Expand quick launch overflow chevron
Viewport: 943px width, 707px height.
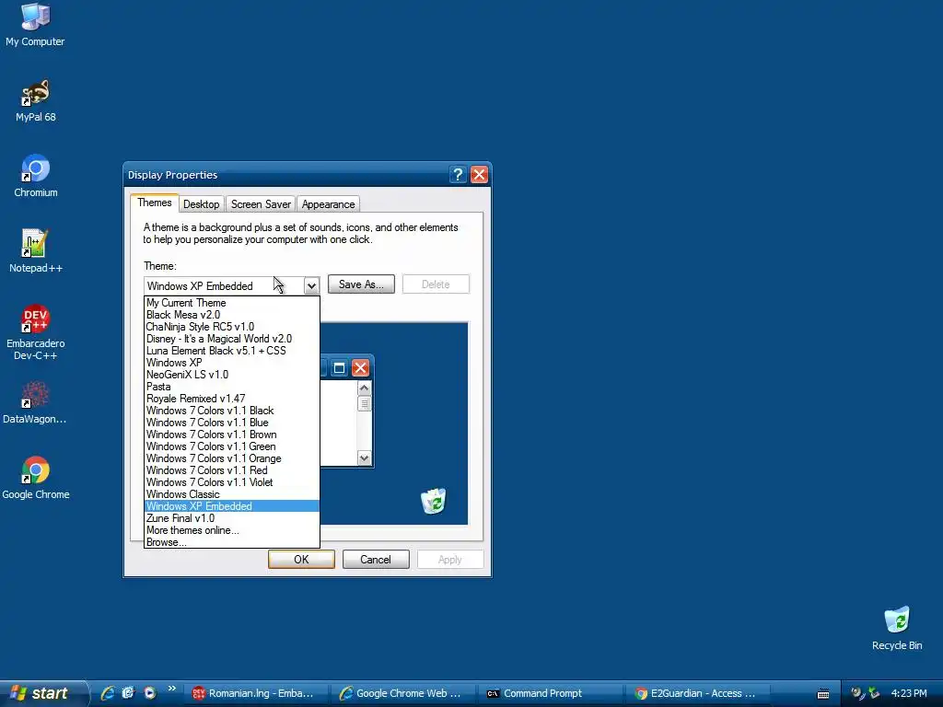coord(172,689)
